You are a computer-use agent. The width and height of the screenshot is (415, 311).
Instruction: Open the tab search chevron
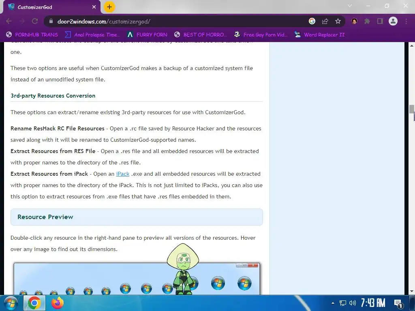[x=350, y=6]
